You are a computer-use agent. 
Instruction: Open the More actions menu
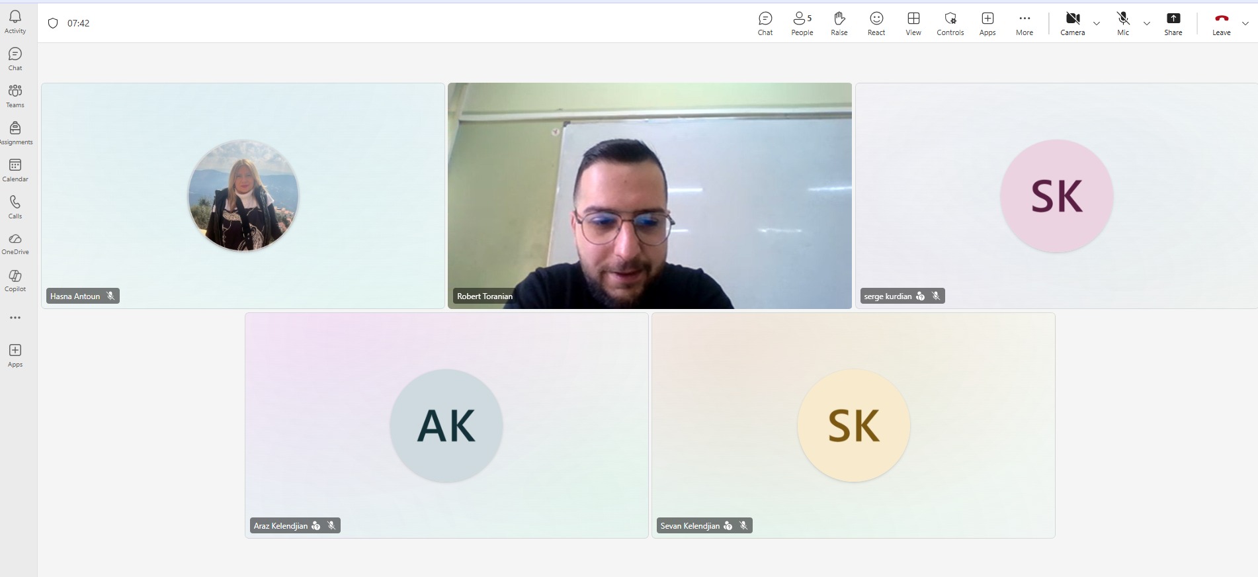[x=1024, y=23]
